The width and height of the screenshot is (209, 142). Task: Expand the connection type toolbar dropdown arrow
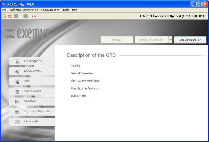pyautogui.click(x=30, y=16)
